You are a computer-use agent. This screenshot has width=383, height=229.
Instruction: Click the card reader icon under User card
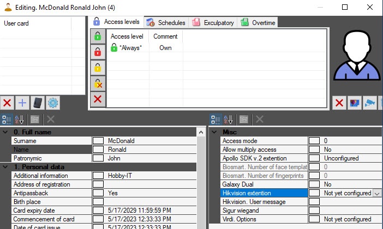[38, 102]
